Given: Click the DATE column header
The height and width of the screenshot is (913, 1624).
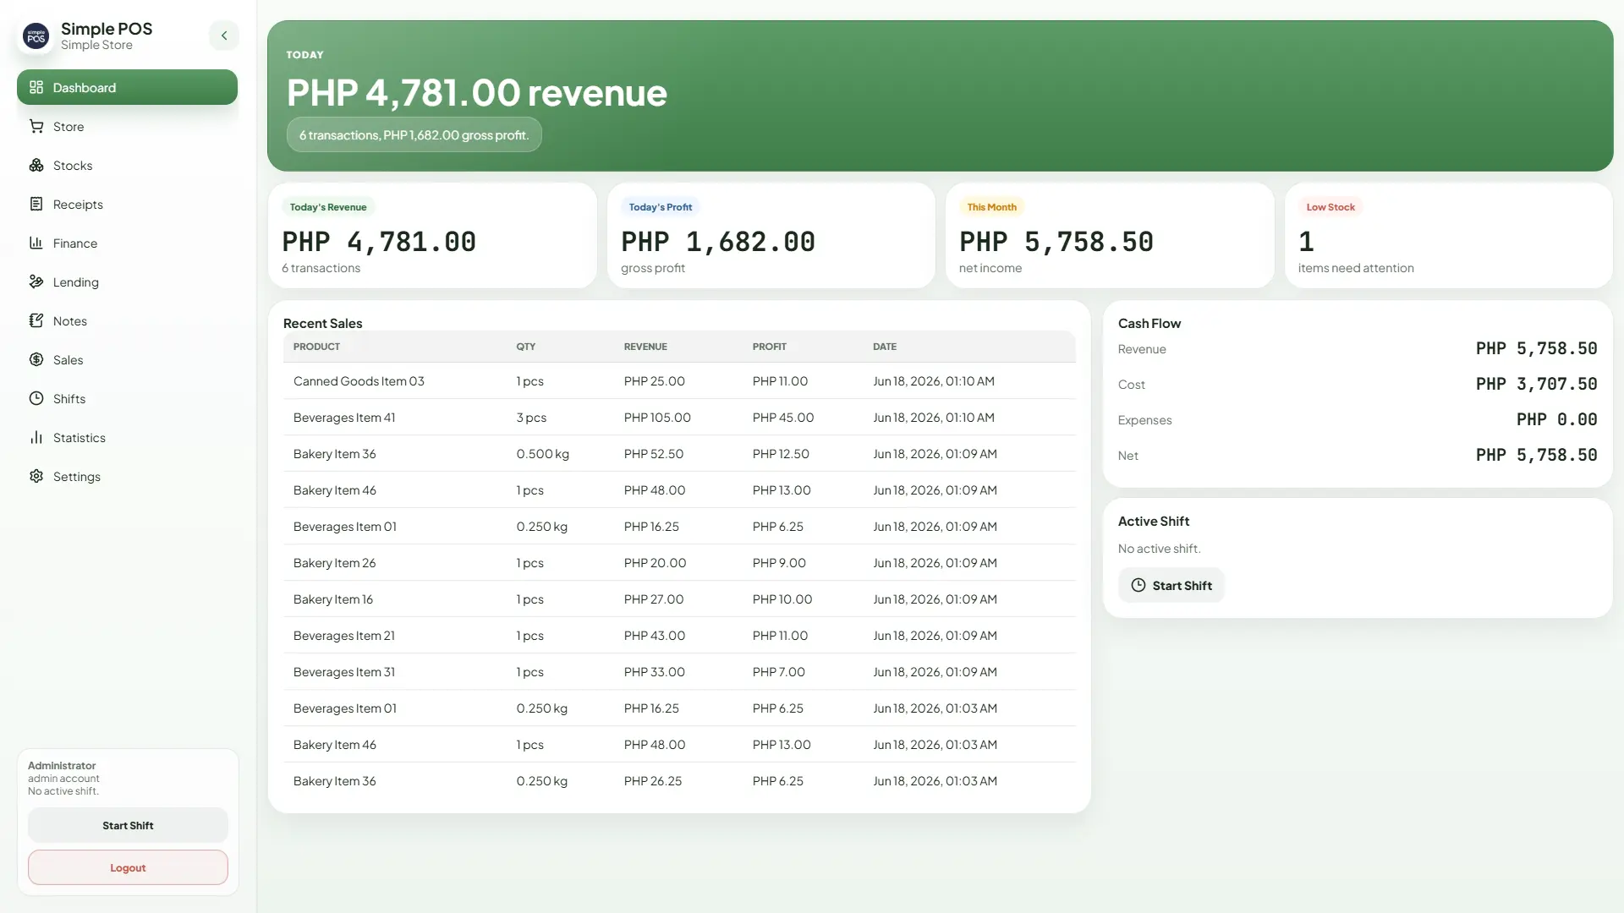Looking at the screenshot, I should (885, 347).
